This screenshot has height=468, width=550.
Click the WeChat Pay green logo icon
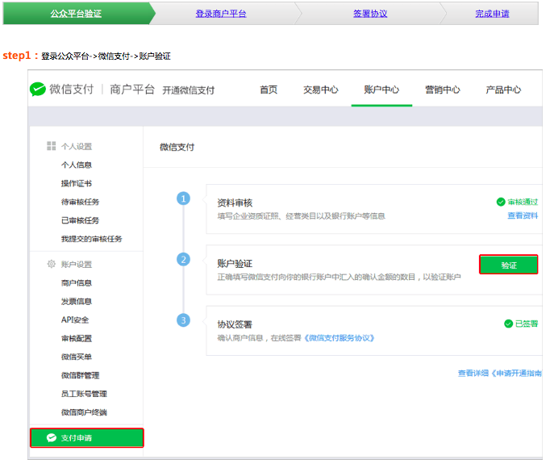[x=38, y=90]
